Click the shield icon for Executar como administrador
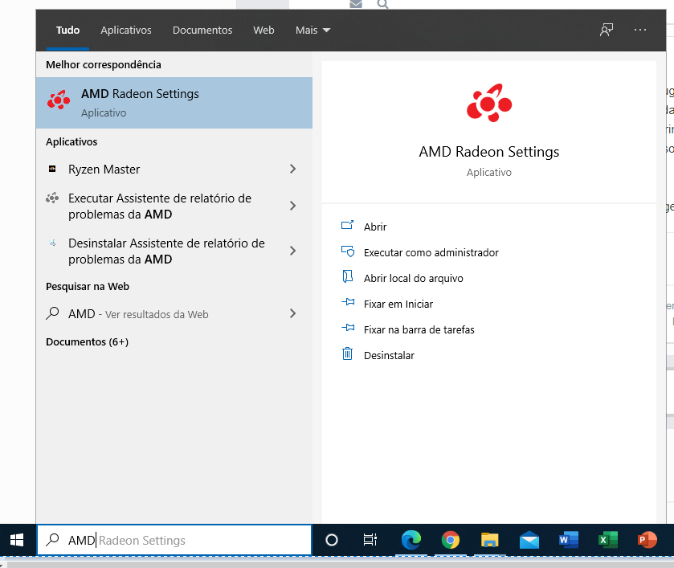This screenshot has width=674, height=568. coord(347,251)
